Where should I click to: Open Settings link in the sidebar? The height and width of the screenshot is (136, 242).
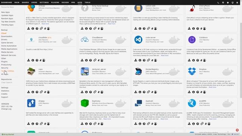[x=5, y=88]
